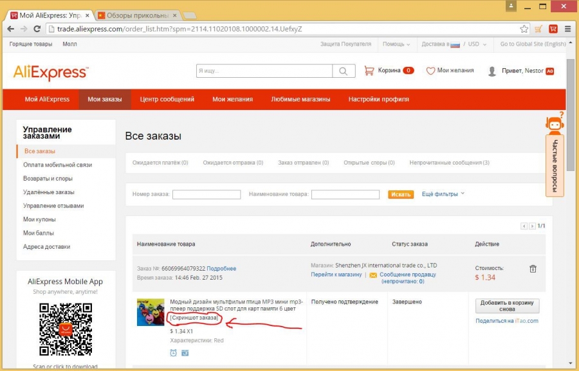Bookmark page with star icon
This screenshot has width=579, height=371.
tap(524, 29)
